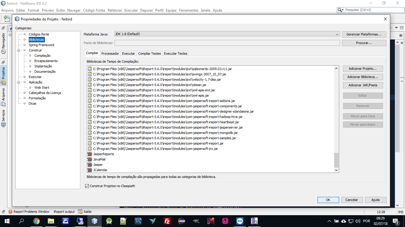Image resolution: width=405 pixels, height=227 pixels.
Task: Open GIMP from the taskbar
Action: (196, 221)
